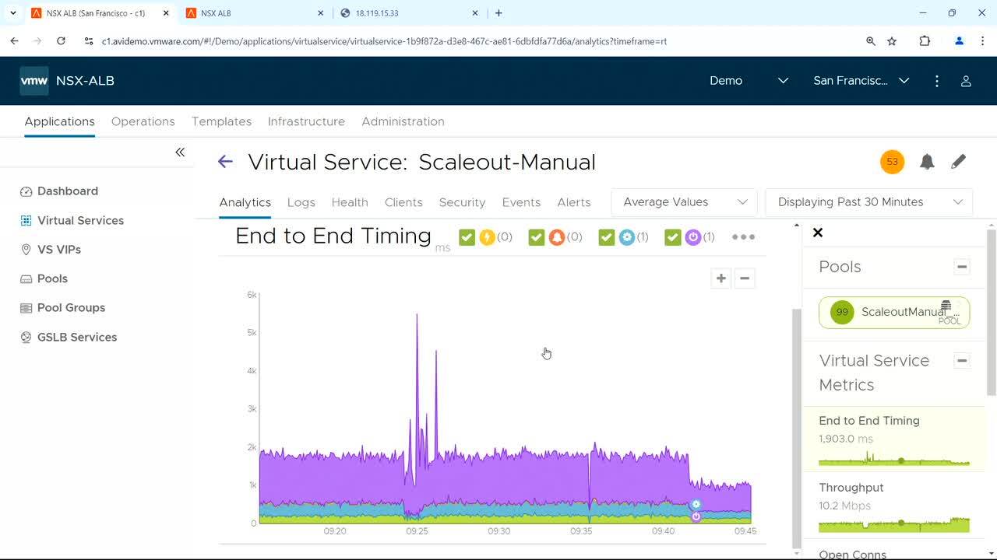
Task: Select the Throughput metric tile
Action: pos(894,506)
